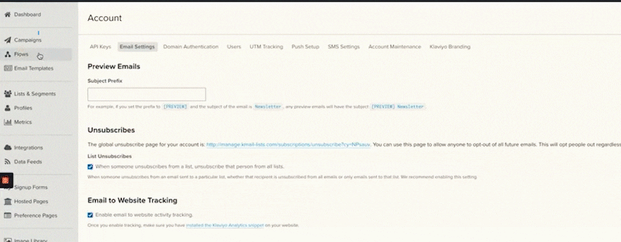Open the Klaviyo Branding tab
The height and width of the screenshot is (242, 621).
coord(450,47)
